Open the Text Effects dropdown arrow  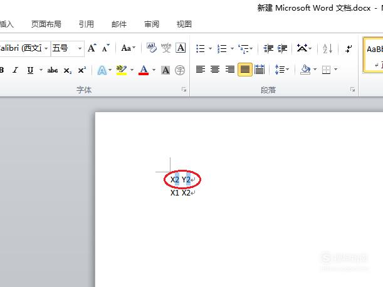click(110, 70)
